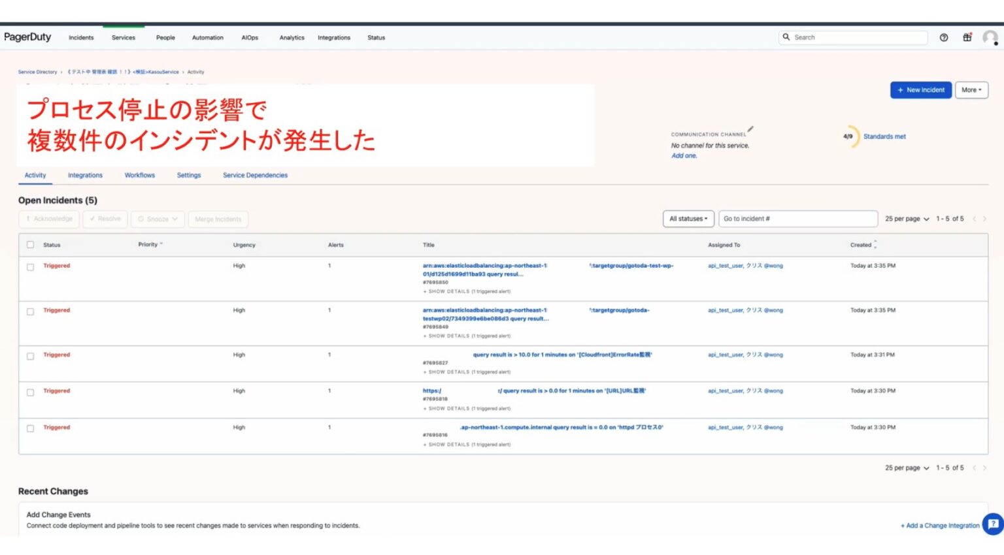Click the help question mark icon
This screenshot has width=1004, height=555.
point(944,37)
